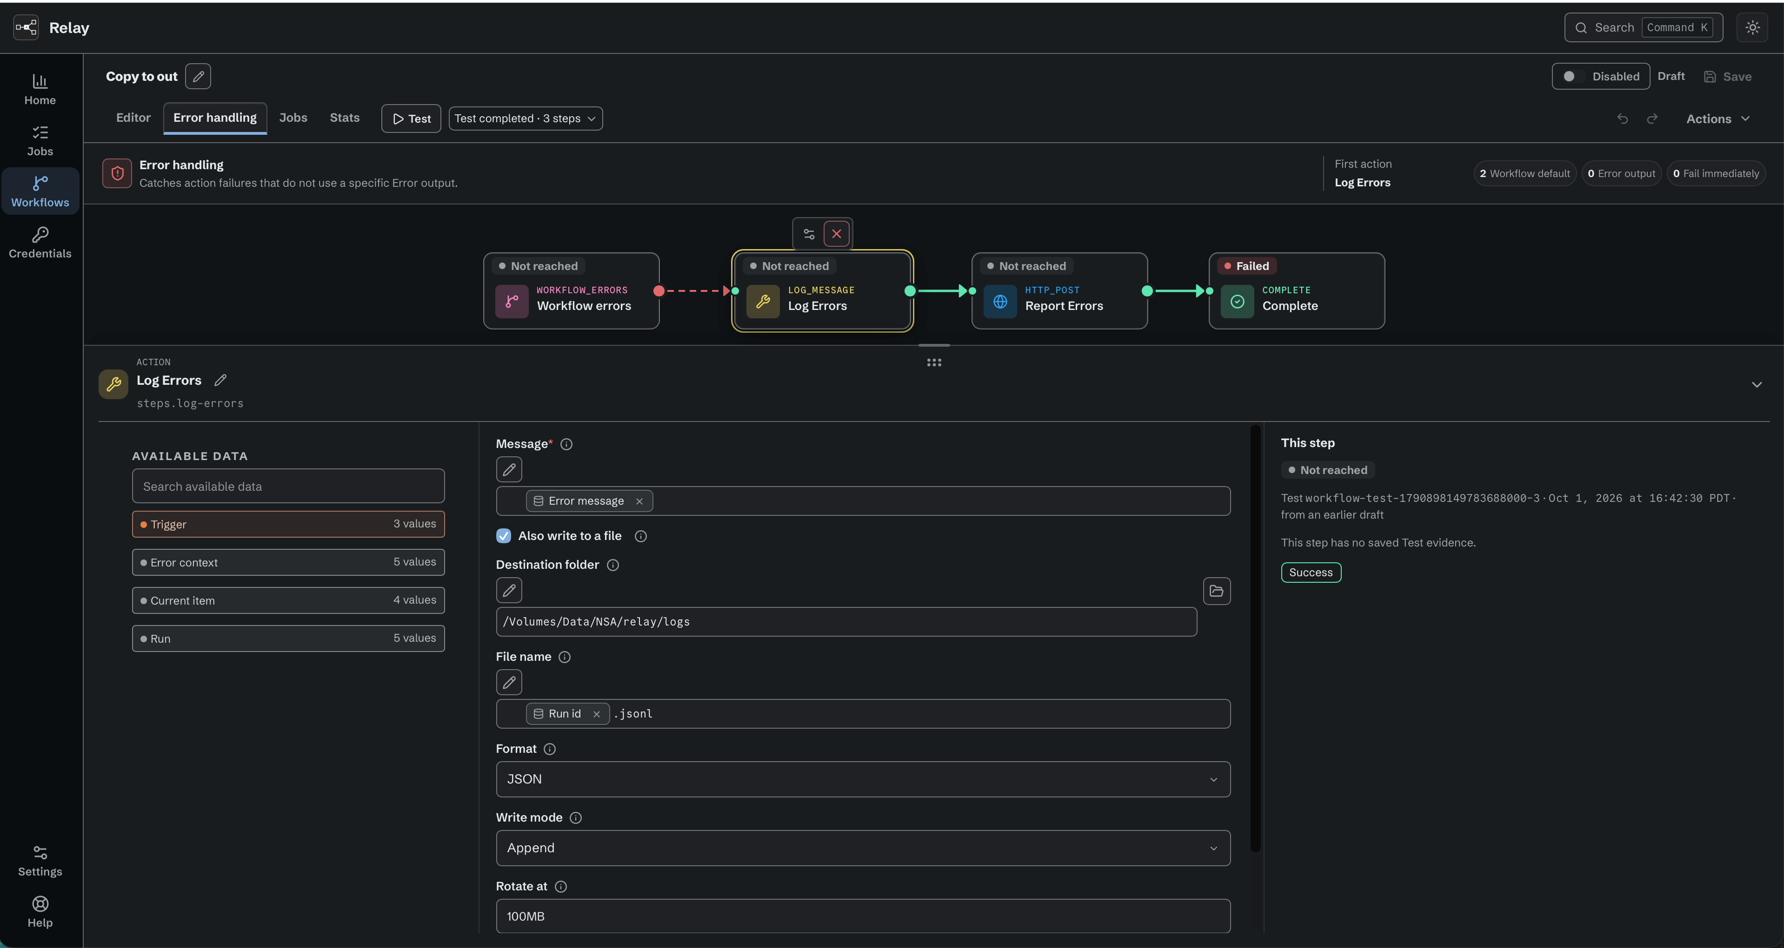
Task: Expand the Trigger available data group
Action: (x=288, y=524)
